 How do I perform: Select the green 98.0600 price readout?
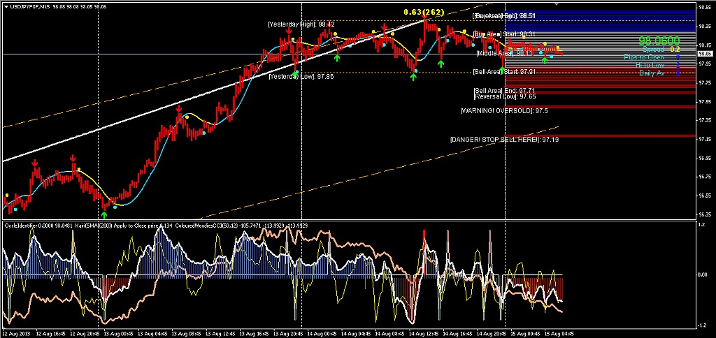[659, 41]
